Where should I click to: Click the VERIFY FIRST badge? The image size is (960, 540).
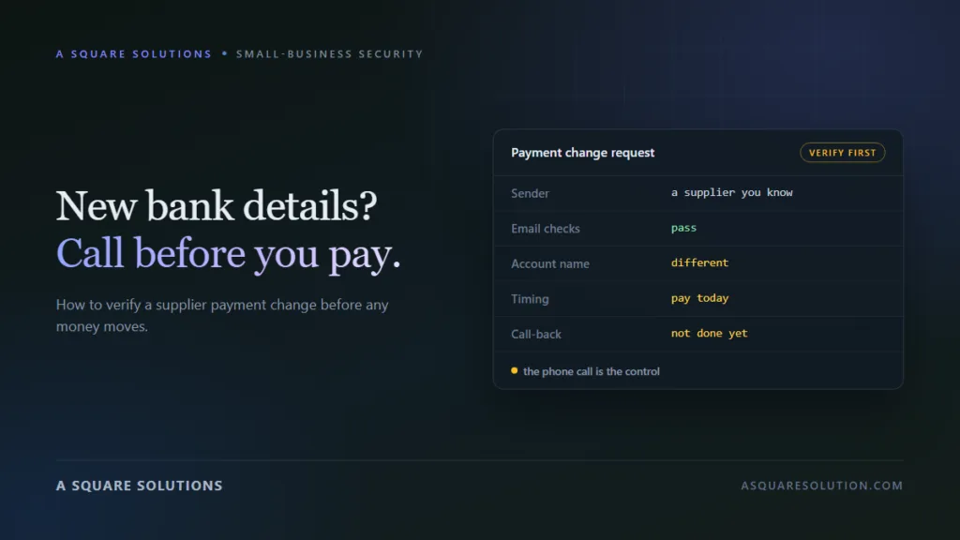coord(842,153)
